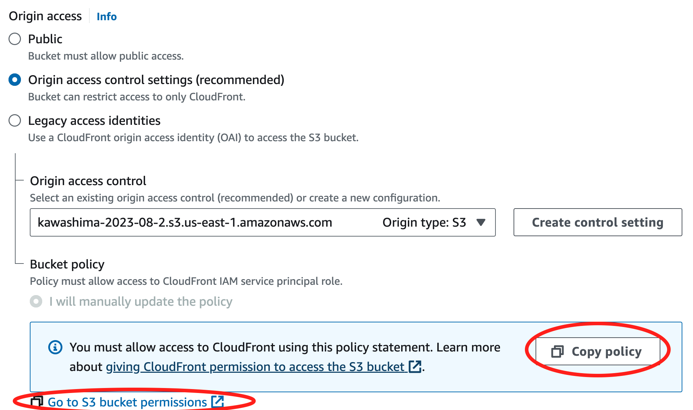Click the blue info circle icon in alert
Image resolution: width=693 pixels, height=410 pixels.
(55, 347)
